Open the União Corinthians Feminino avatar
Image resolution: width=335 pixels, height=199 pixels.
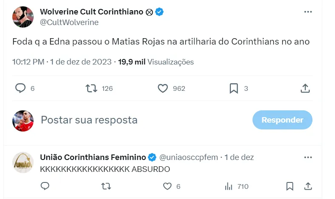(23, 163)
